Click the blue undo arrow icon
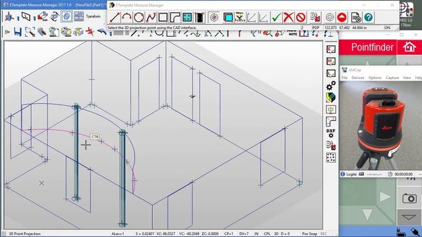The width and height of the screenshot is (422, 237). pos(102,32)
